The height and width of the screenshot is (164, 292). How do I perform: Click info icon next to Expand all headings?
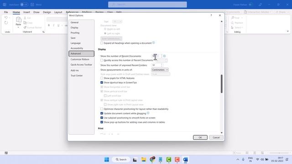pyautogui.click(x=153, y=43)
